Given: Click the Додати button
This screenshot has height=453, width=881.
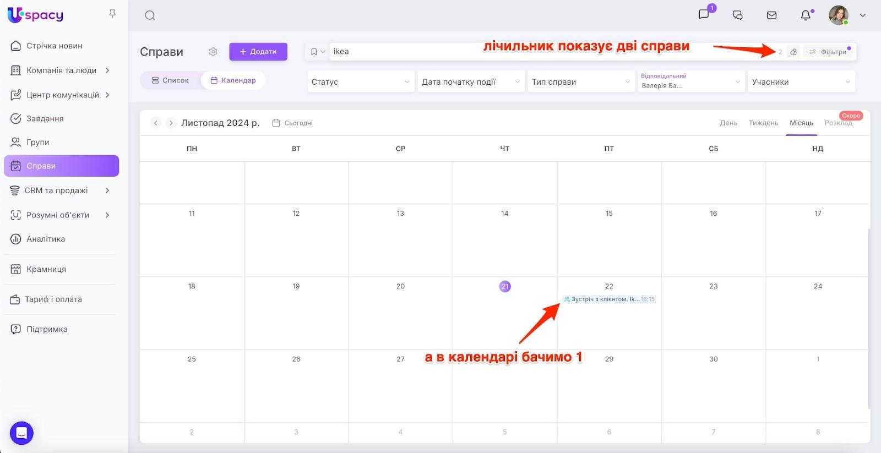Looking at the screenshot, I should 258,52.
